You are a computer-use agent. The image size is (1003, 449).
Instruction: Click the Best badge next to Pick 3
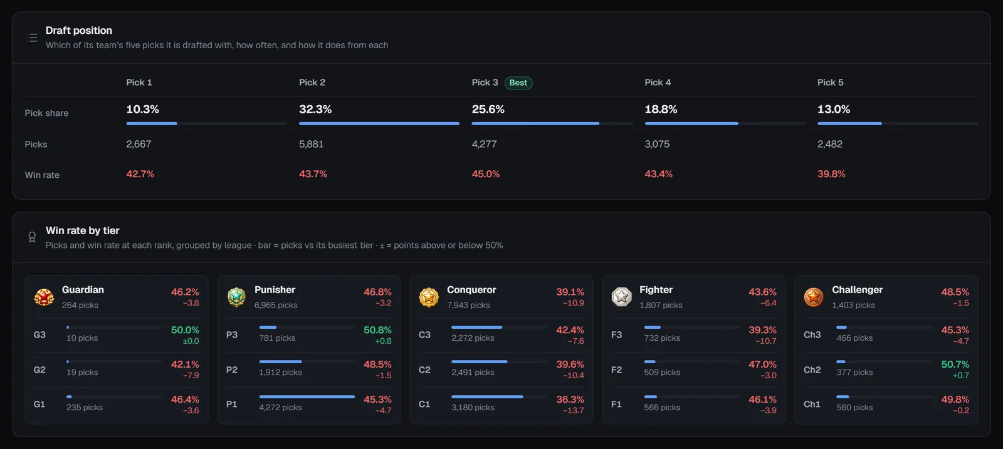point(518,83)
